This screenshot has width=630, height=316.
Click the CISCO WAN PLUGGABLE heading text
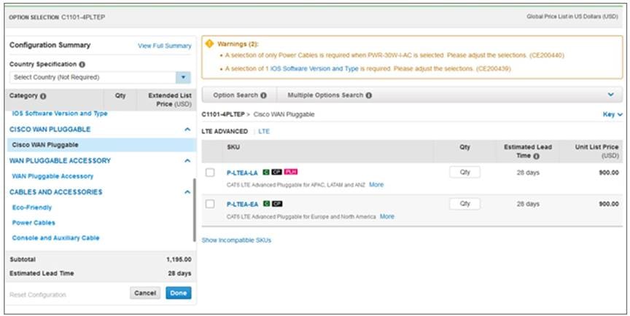click(x=50, y=130)
